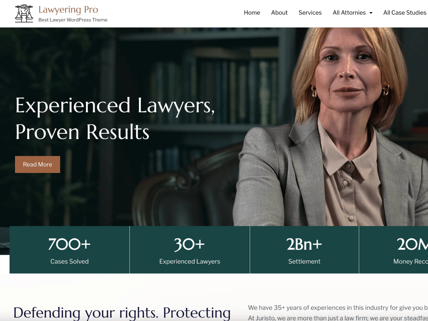
Task: Select the 20M Money Recovered stat box
Action: pyautogui.click(x=393, y=250)
